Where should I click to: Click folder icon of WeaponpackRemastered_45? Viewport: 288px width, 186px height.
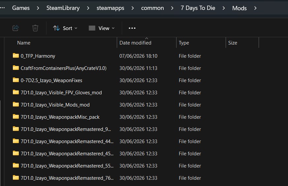(16, 153)
